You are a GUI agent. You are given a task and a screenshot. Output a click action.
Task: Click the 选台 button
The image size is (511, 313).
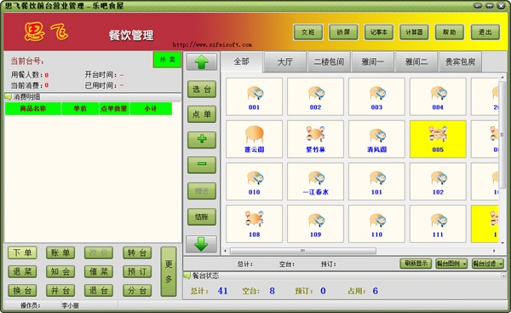coord(202,89)
